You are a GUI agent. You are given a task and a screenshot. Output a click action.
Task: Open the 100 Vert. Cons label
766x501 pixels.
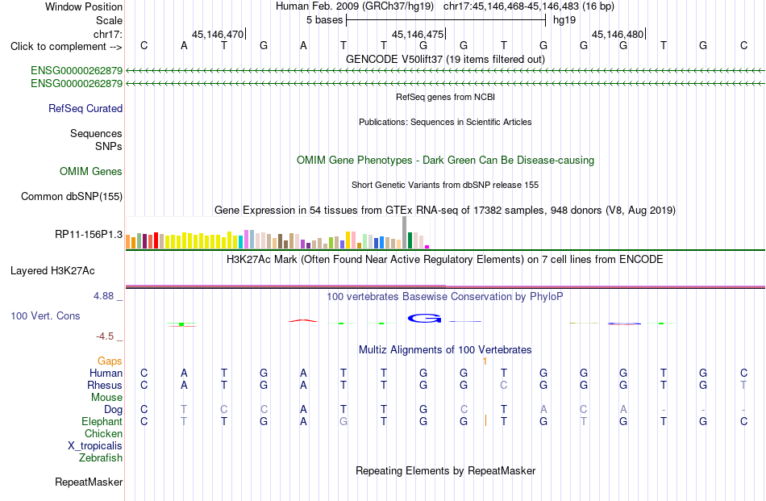(x=45, y=315)
